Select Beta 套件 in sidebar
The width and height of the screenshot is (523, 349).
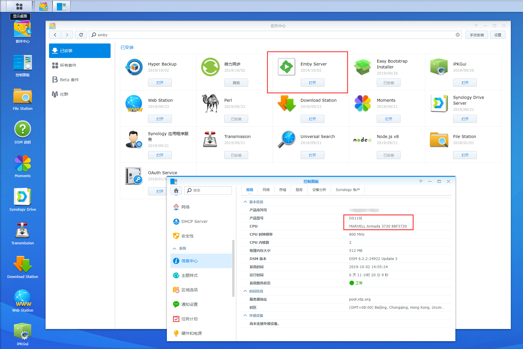pos(80,80)
